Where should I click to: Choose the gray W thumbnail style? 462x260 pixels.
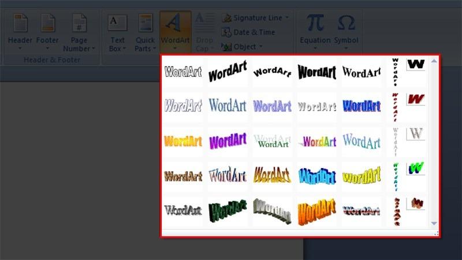click(416, 134)
